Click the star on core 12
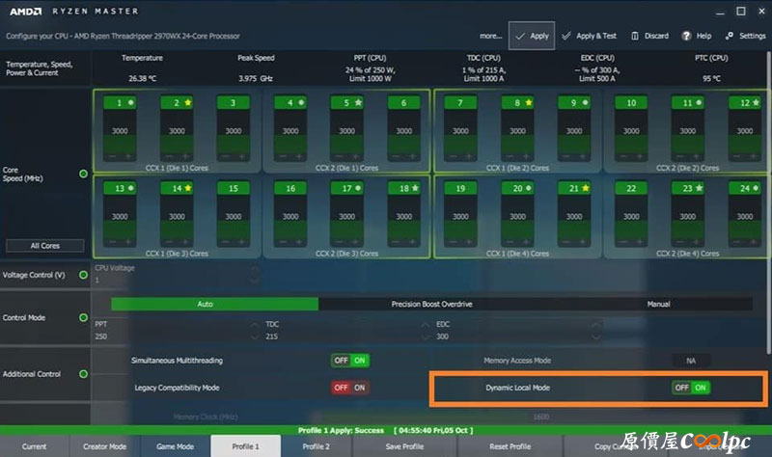Screen dimensions: 772x457 (757, 102)
